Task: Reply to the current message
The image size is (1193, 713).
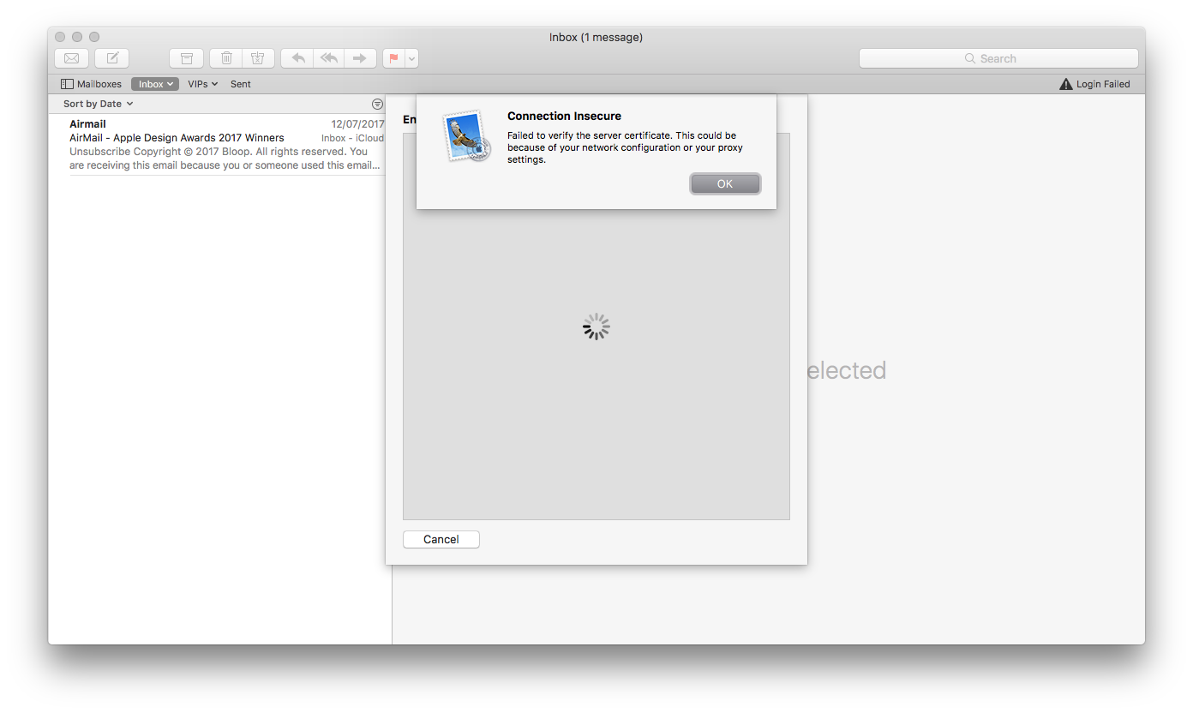Action: pyautogui.click(x=297, y=57)
